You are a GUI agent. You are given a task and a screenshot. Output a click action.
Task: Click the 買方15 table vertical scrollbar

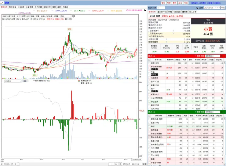coord(225,85)
